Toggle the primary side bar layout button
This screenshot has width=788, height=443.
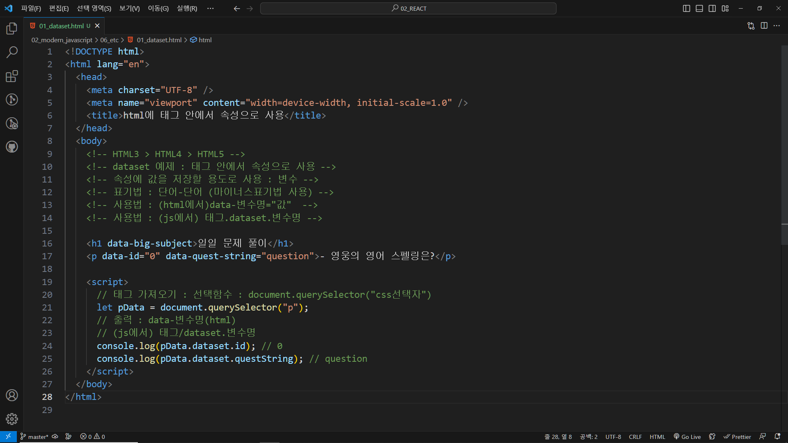(x=686, y=9)
